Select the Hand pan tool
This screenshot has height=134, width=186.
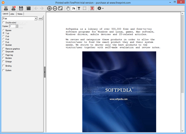[68, 8]
